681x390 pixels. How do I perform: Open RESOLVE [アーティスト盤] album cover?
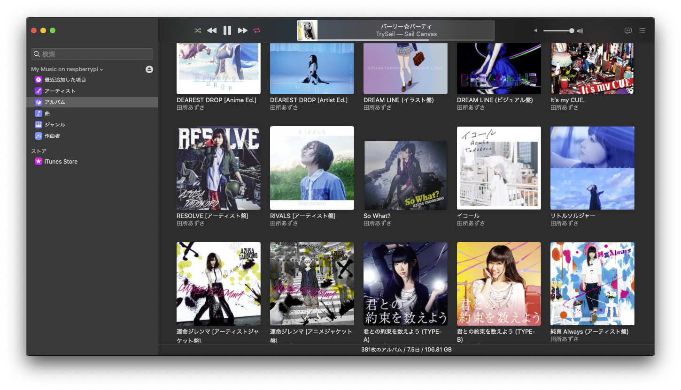coord(218,168)
